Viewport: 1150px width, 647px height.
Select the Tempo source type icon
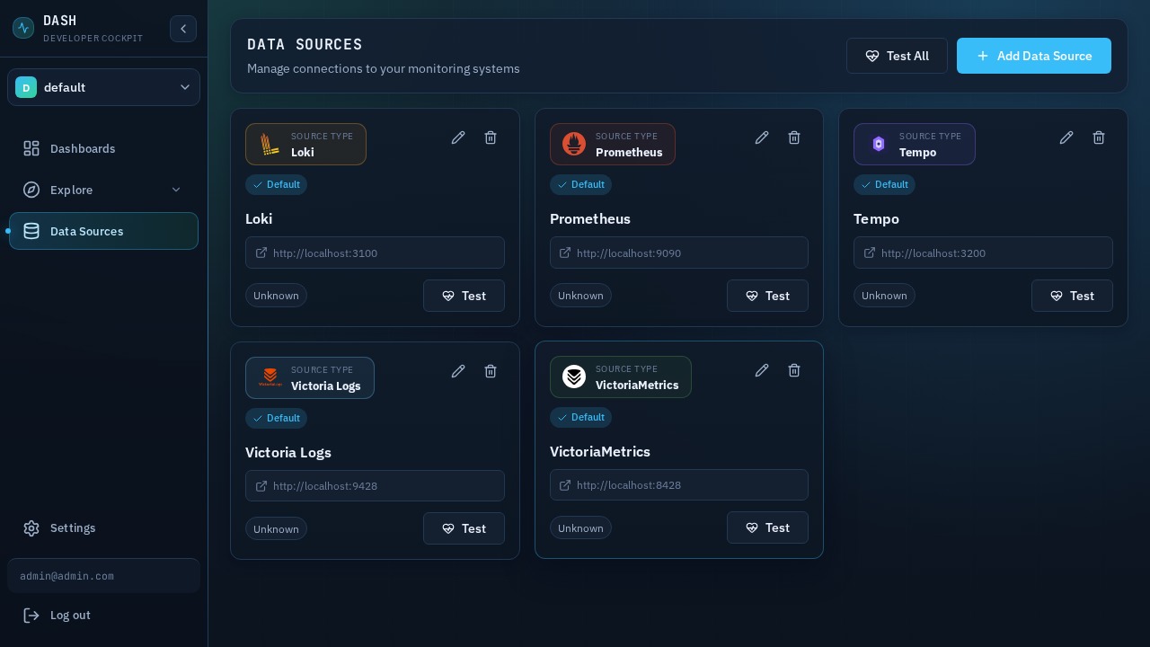tap(878, 144)
